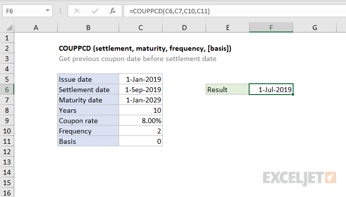Select row 4 header
The image size is (346, 197).
pyautogui.click(x=7, y=69)
